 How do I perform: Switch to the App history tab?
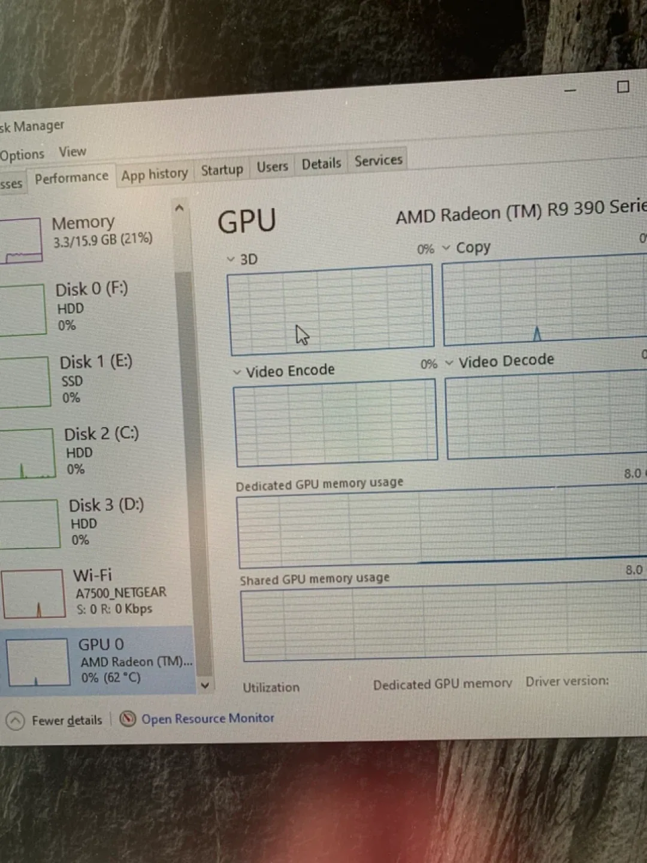point(154,173)
